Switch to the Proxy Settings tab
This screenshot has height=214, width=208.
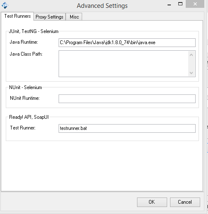[x=50, y=17]
